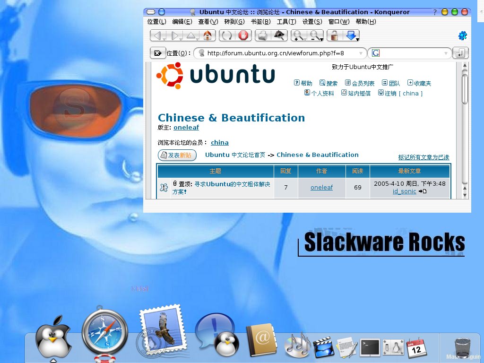Open the sticky topic 寻求Ubuntu的中文粗体解决方案
Viewport: 484px width, 363px height.
221,188
